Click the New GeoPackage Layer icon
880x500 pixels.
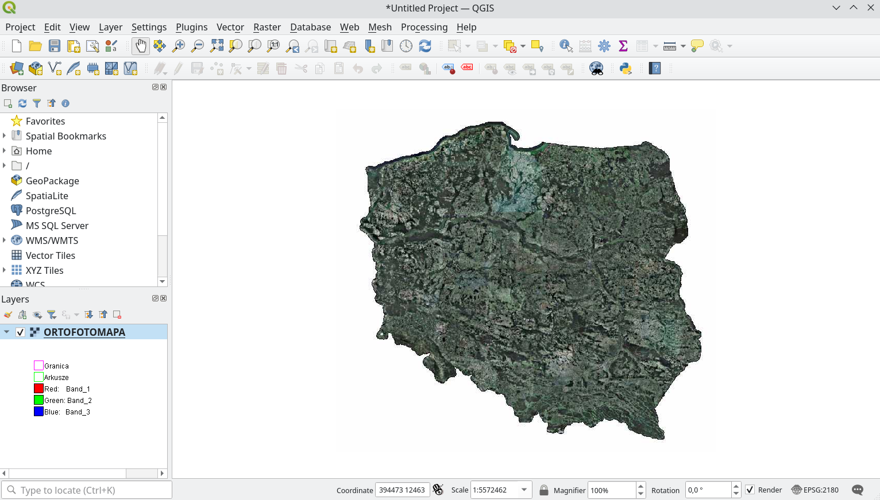(35, 68)
